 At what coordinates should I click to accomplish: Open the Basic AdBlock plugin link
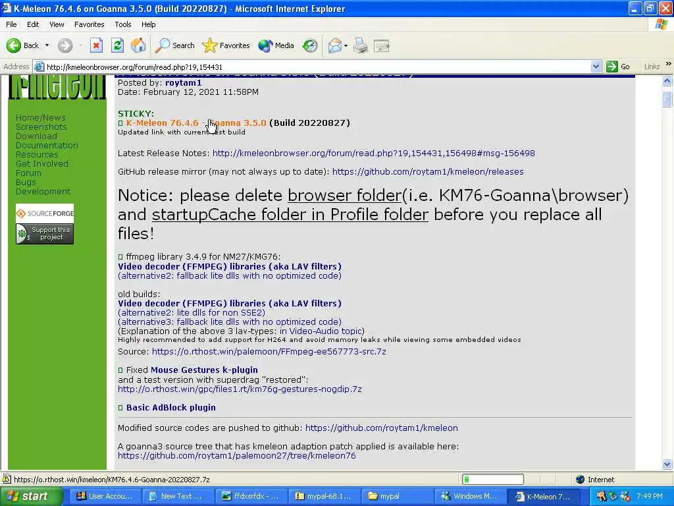(171, 407)
